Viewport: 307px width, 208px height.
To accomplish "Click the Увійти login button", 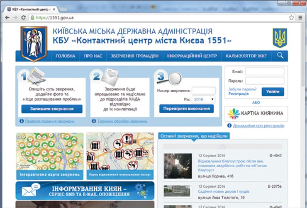I will (x=273, y=91).
